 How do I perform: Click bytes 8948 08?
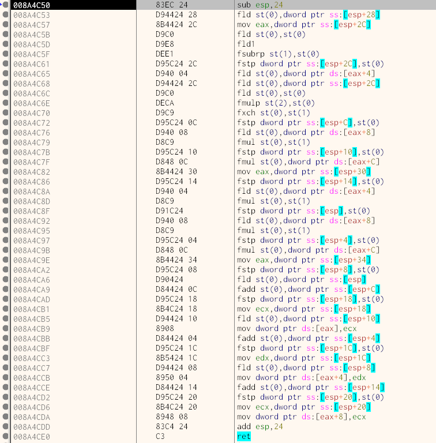[172, 416]
